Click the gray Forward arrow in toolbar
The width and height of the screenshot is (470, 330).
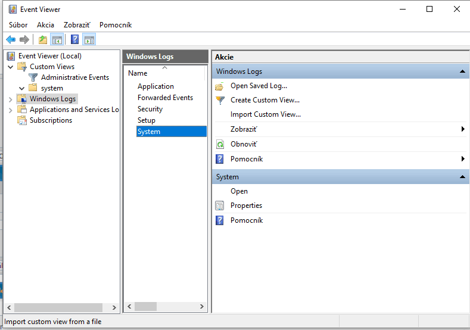[24, 39]
